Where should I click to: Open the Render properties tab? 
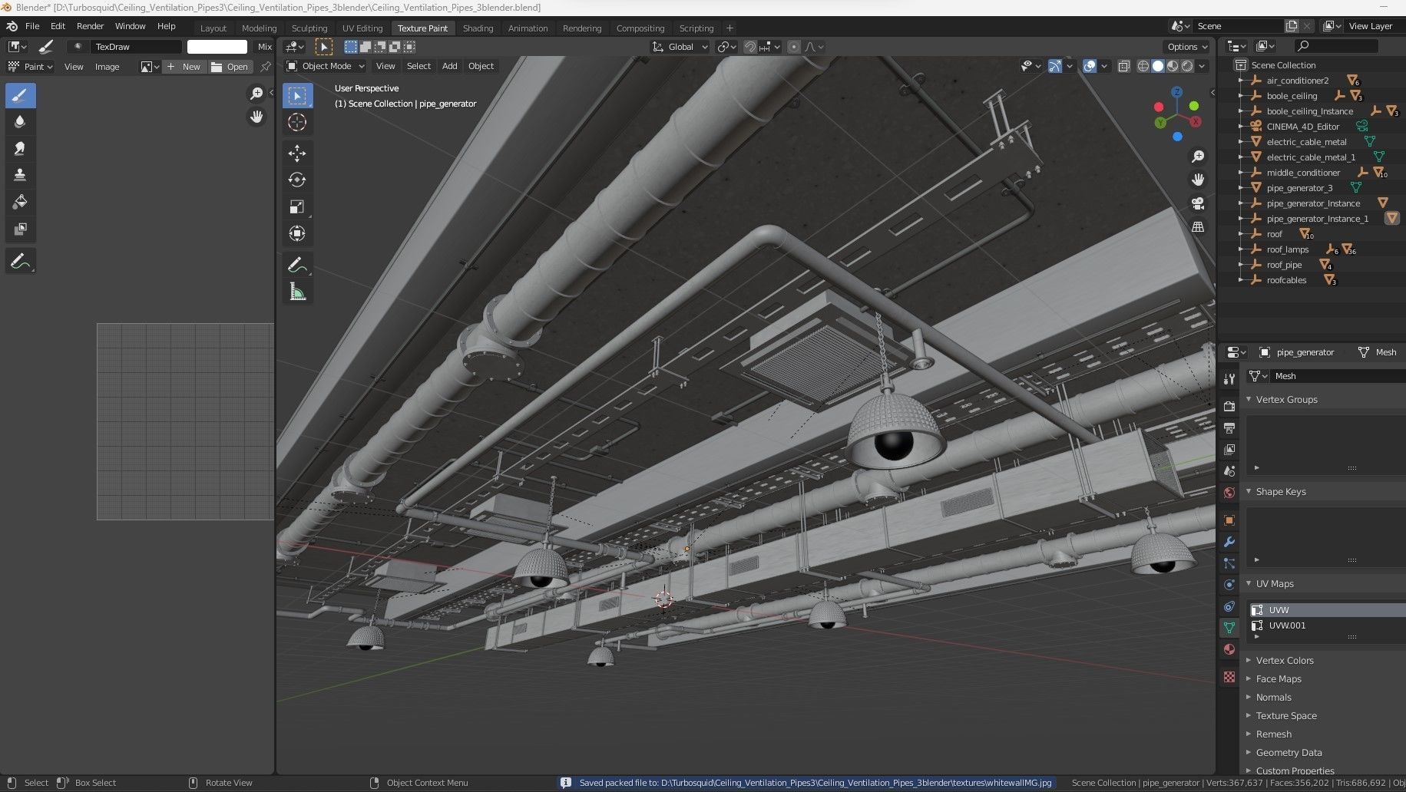[x=1229, y=406]
